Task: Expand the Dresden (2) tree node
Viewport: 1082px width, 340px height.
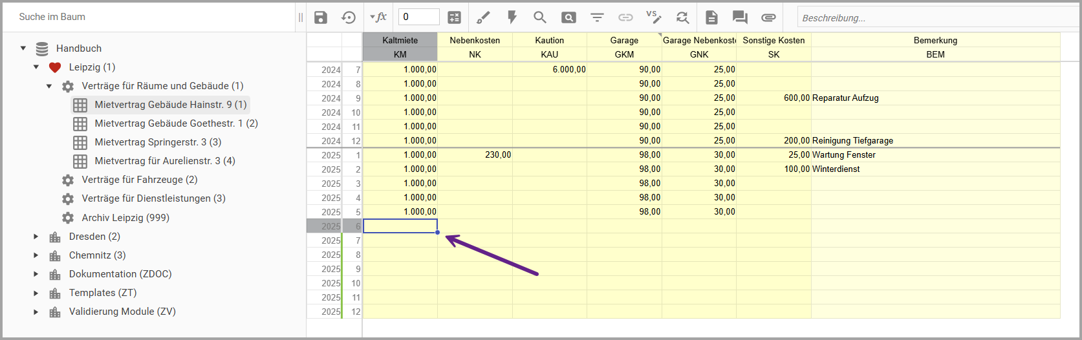Action: (x=36, y=237)
